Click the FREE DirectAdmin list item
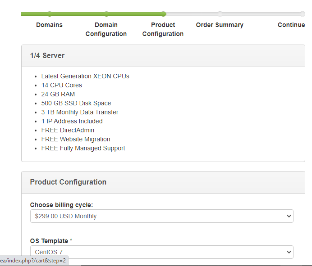Image resolution: width=312 pixels, height=266 pixels. 68,130
